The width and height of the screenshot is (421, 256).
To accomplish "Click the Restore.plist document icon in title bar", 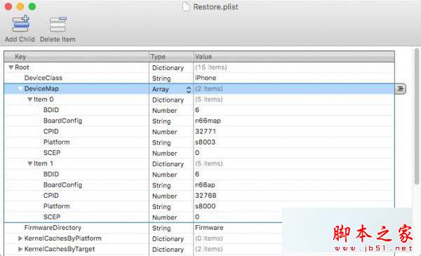I will tap(186, 6).
